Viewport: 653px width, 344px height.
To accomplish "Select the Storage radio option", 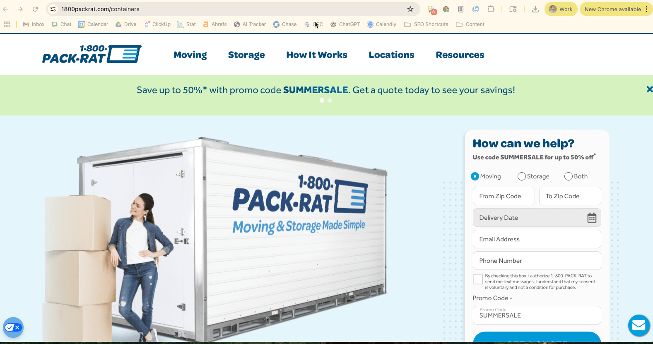I will [x=522, y=176].
